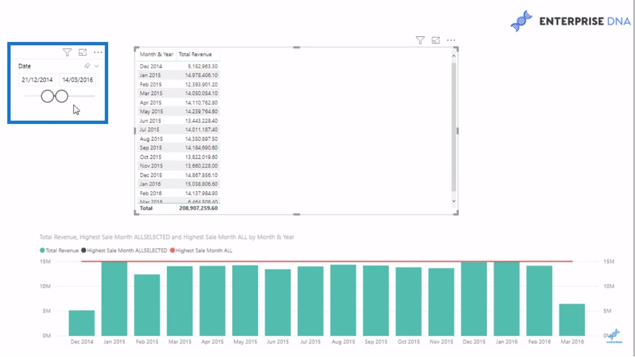Select left handle of date slider
Screen dimensions: 635x357
(48, 96)
